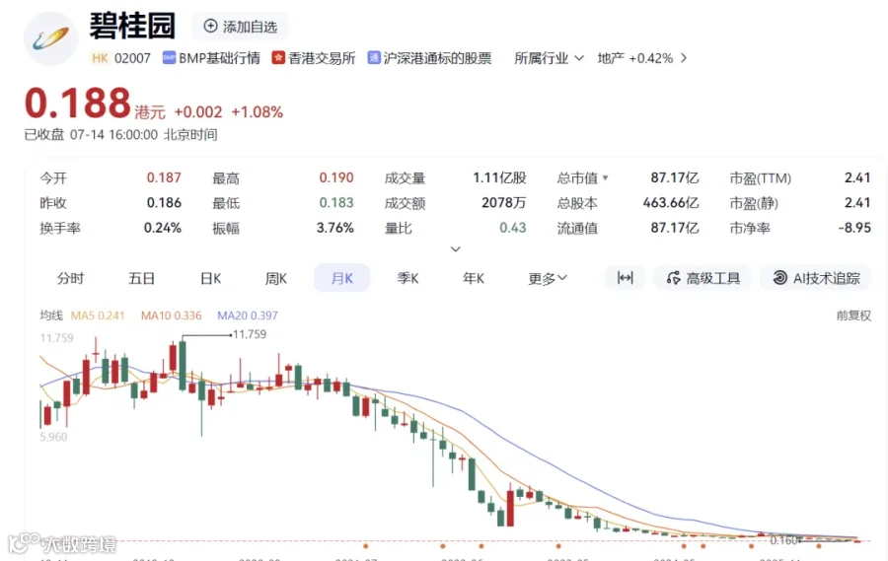The height and width of the screenshot is (561, 888).
Task: Switch to 五日 chart tab
Action: click(x=141, y=278)
